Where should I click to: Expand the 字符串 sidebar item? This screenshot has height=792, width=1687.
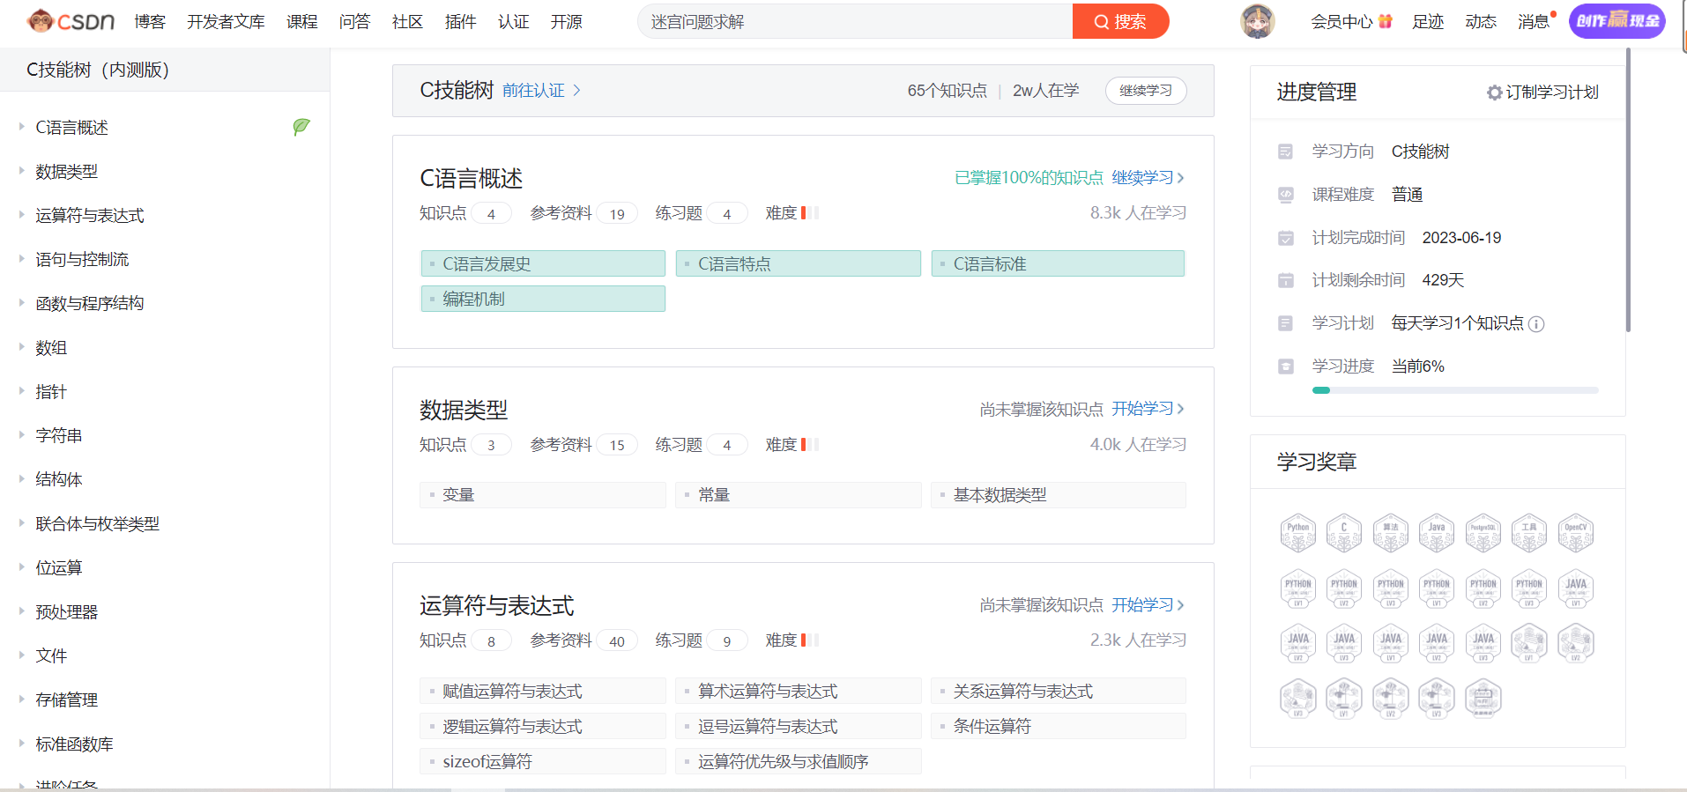click(x=22, y=435)
